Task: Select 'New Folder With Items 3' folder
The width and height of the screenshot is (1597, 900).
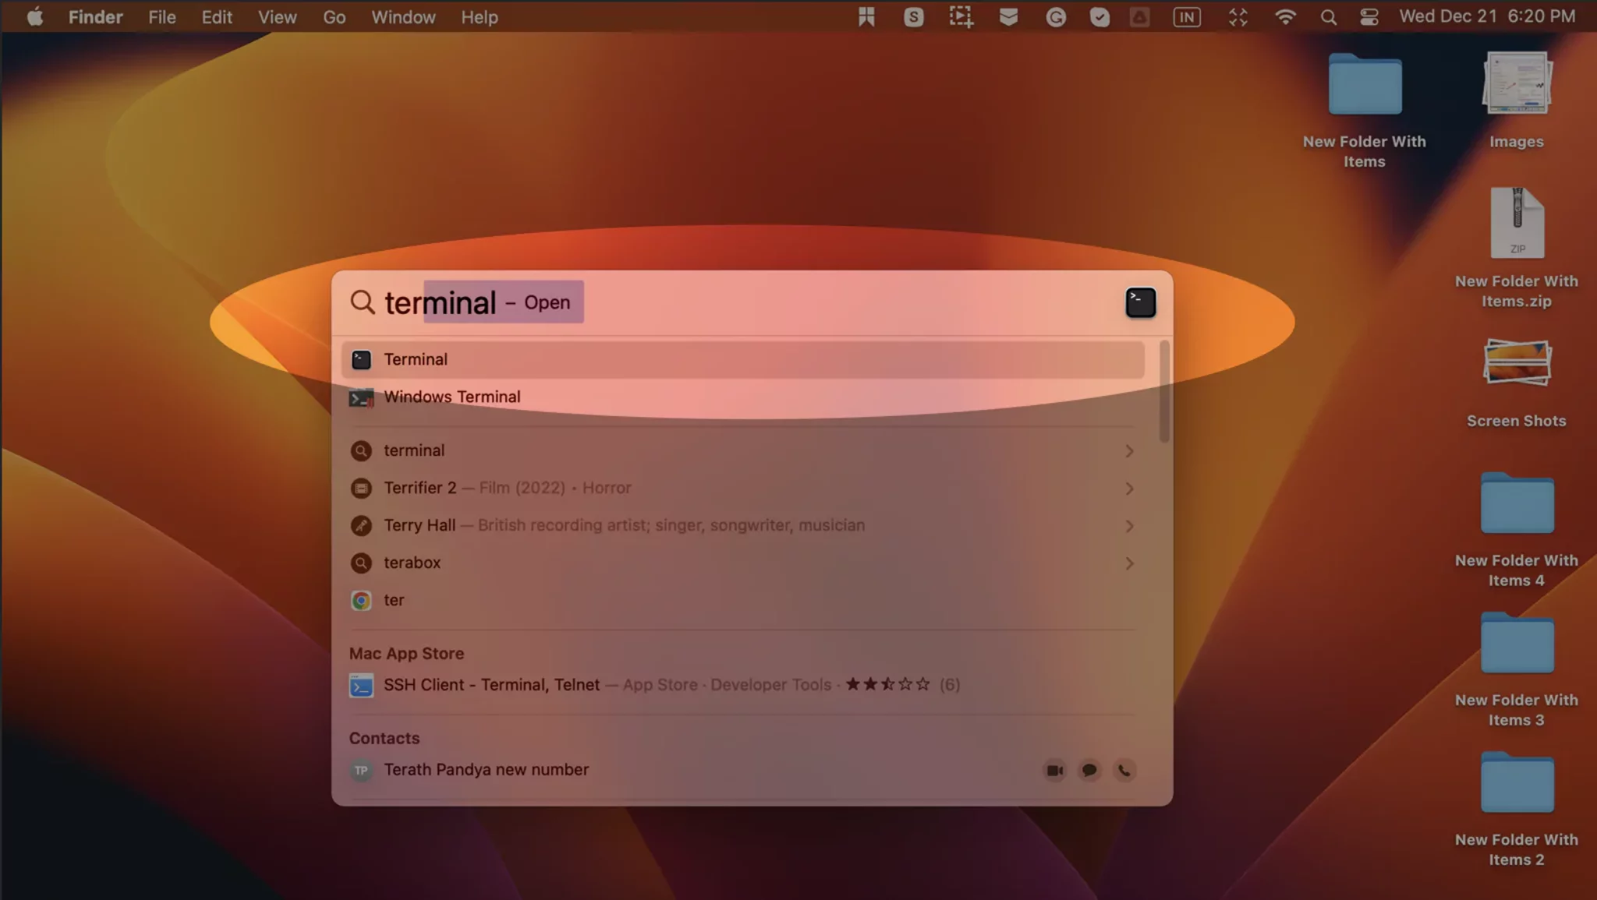Action: point(1517,669)
